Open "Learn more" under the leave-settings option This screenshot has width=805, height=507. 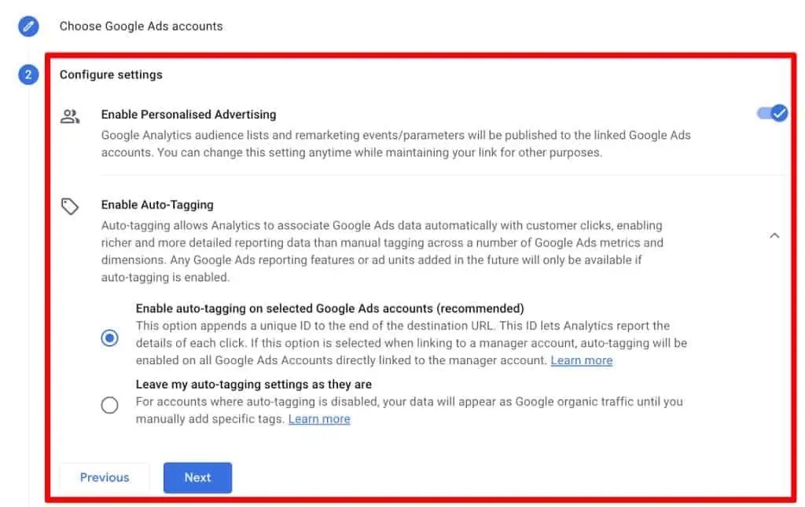tap(319, 418)
